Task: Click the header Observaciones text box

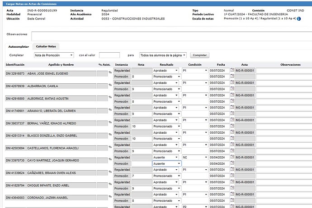Action: point(171,36)
